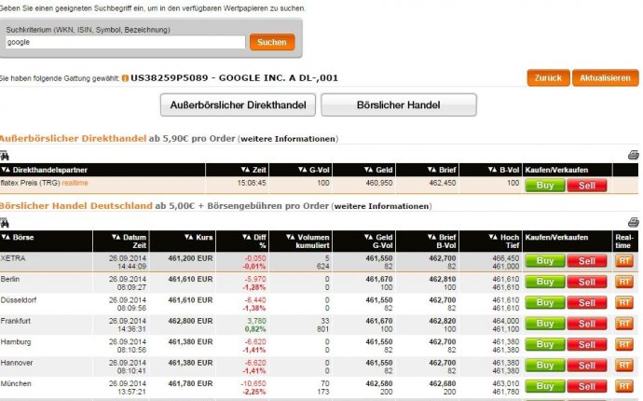
Task: Click RT realtime icon for Hamburg
Action: tap(624, 345)
